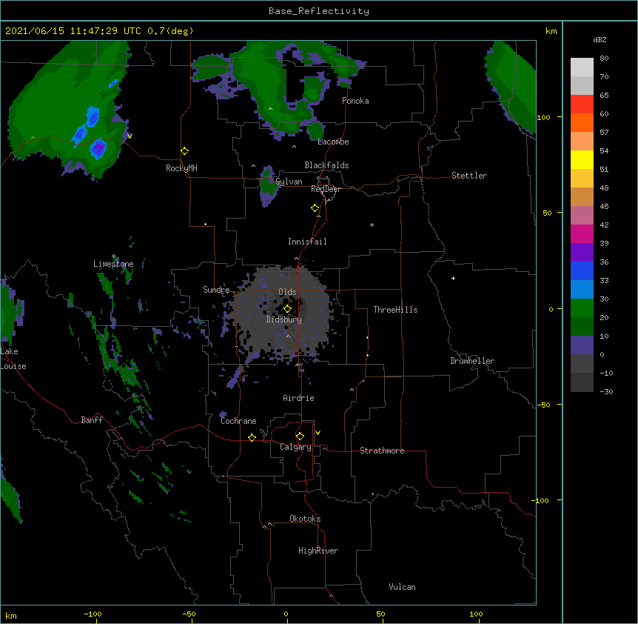This screenshot has width=638, height=624.
Task: Click the Lacombe city label
Action: [x=333, y=142]
